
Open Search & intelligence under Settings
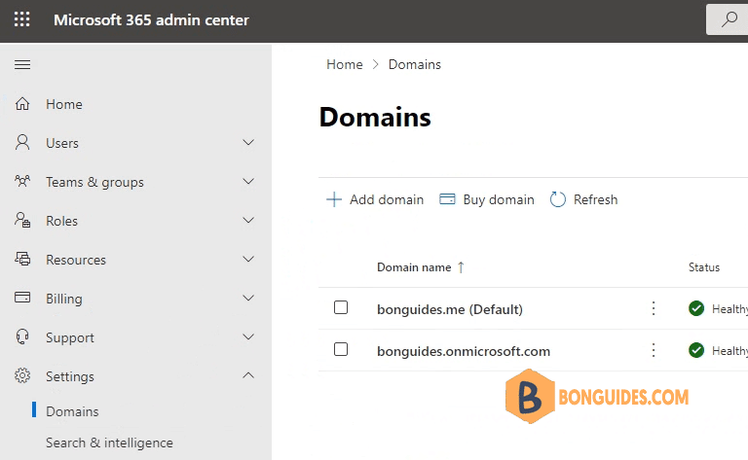[109, 442]
